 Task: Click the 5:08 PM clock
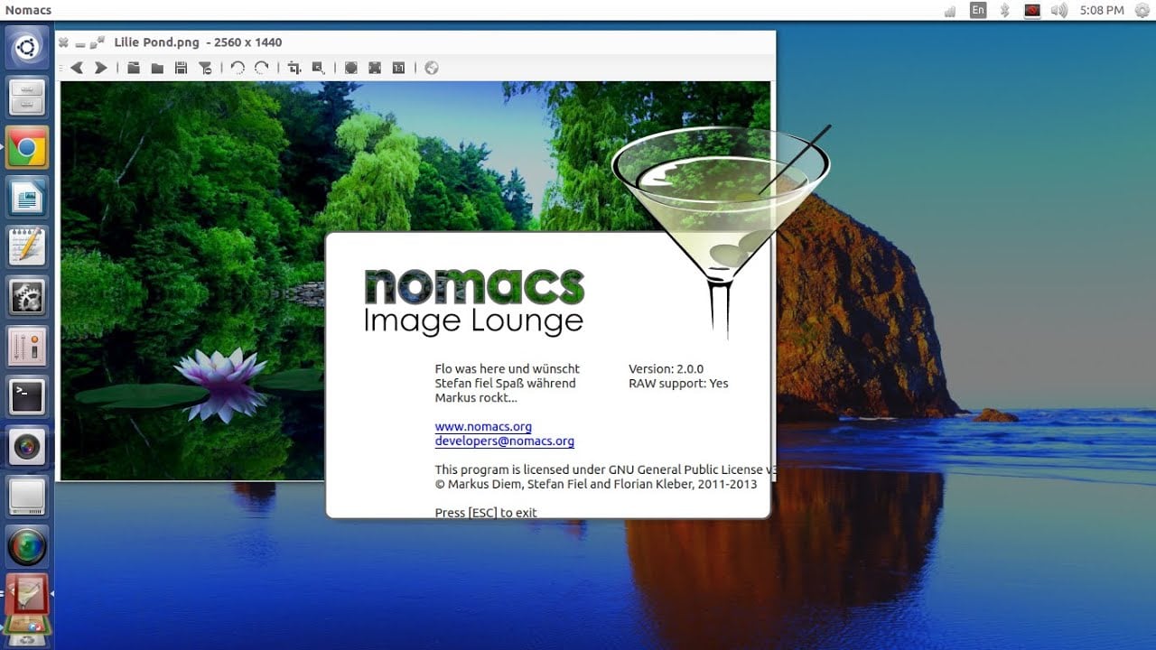tap(1102, 10)
